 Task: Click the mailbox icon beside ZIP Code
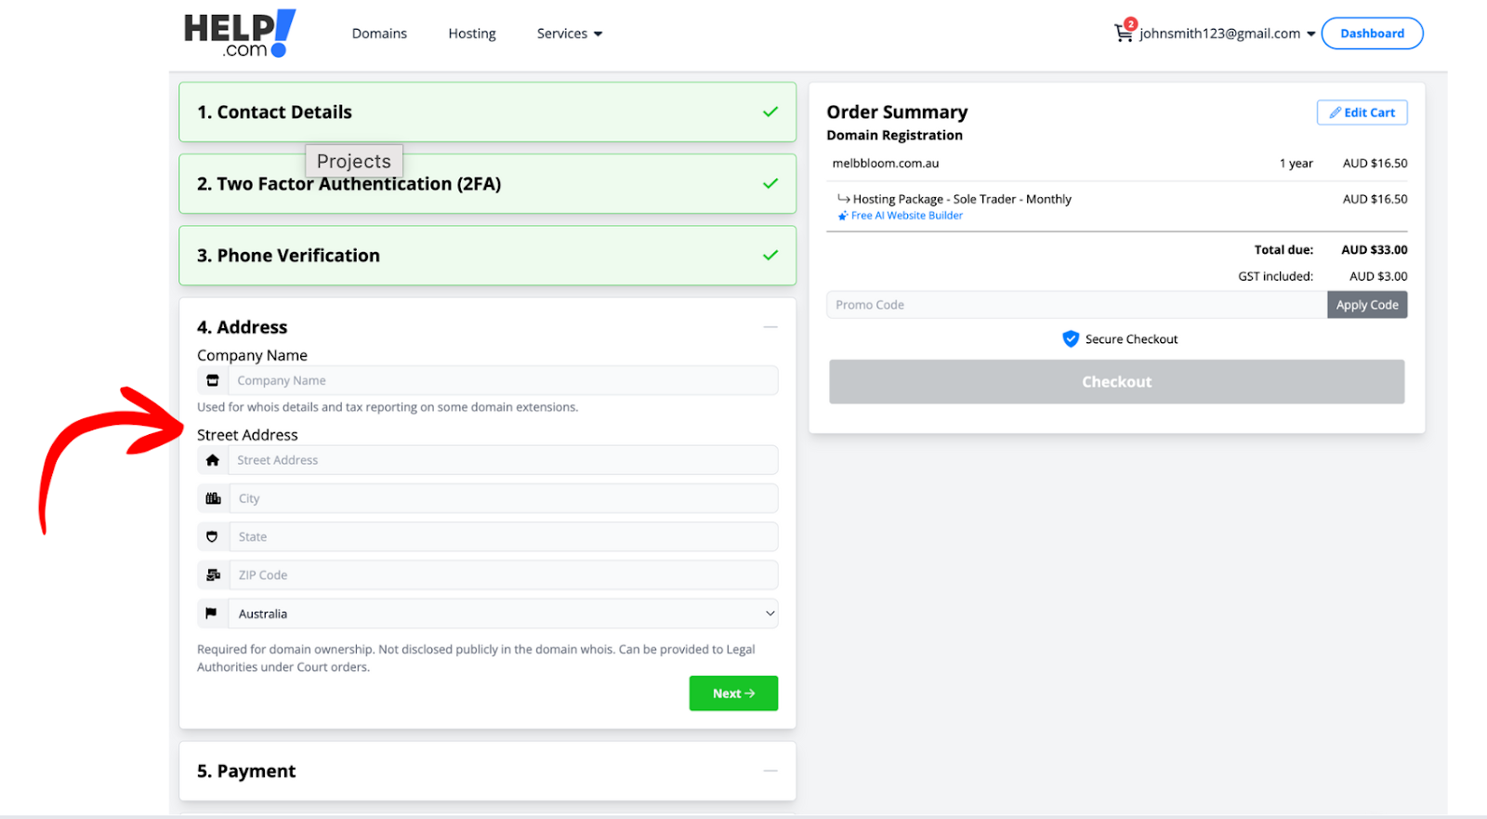(213, 575)
